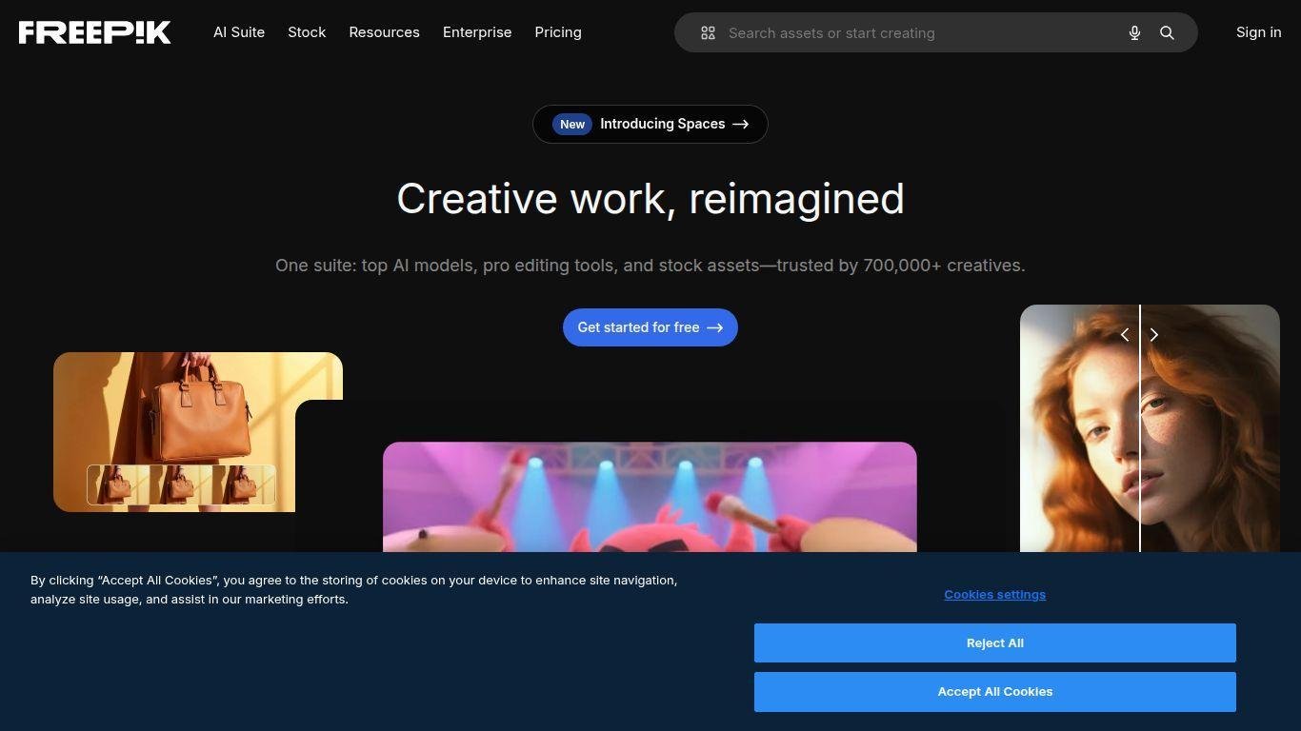
Task: Select the Reject All cookies button
Action: click(x=995, y=642)
